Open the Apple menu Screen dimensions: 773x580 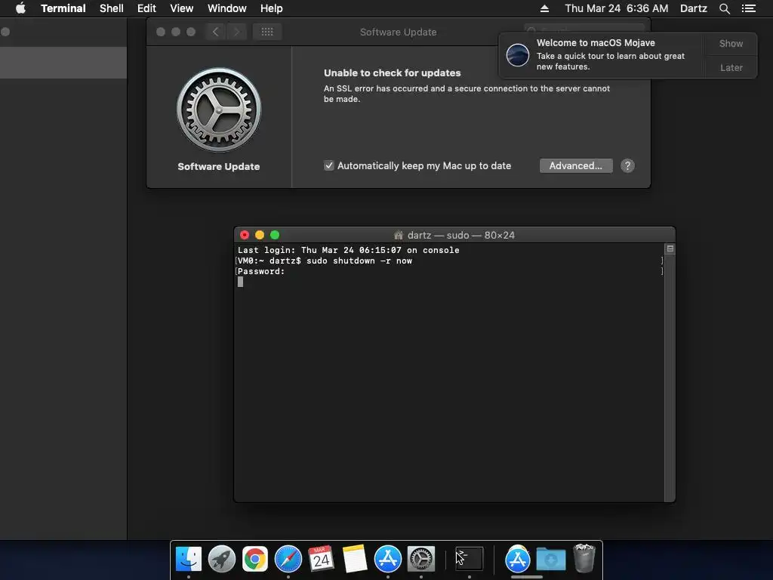tap(20, 8)
